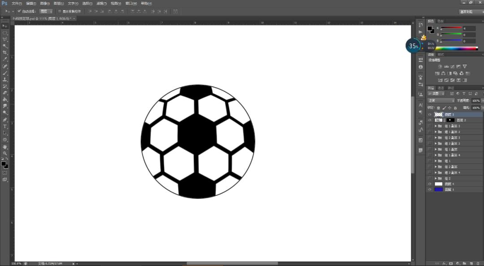Viewport: 484px width, 266px height.
Task: Open the 图像(I) menu
Action: (45, 4)
